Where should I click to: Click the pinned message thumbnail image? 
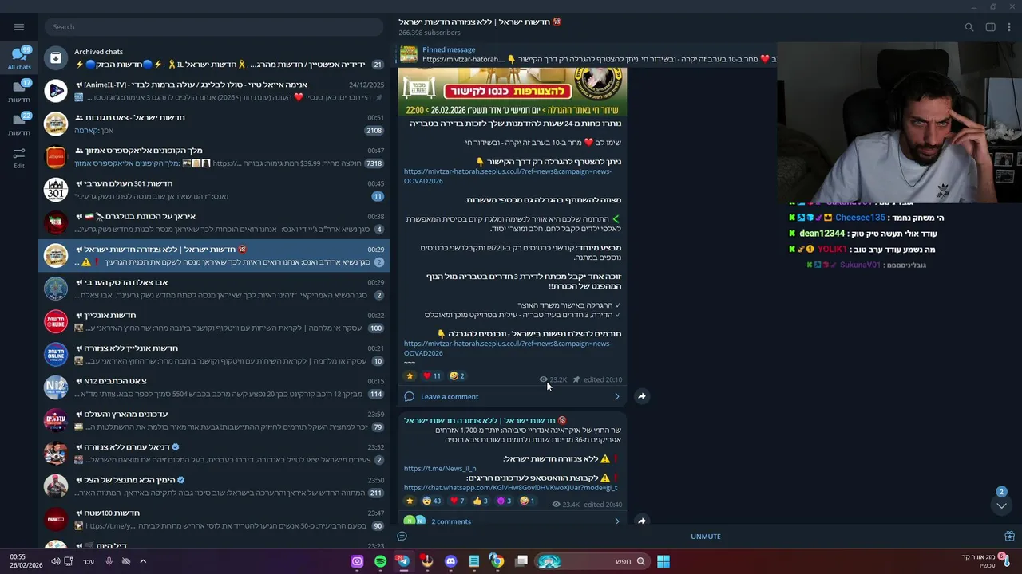coord(409,54)
